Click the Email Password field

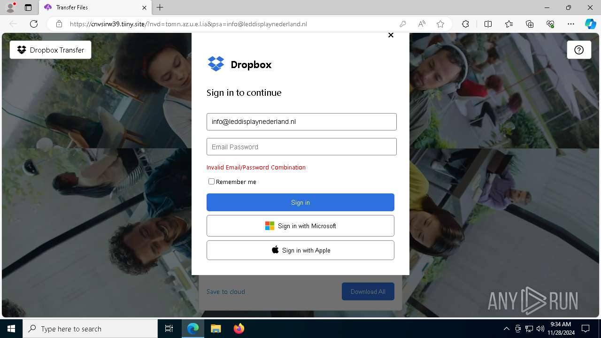coord(301,147)
